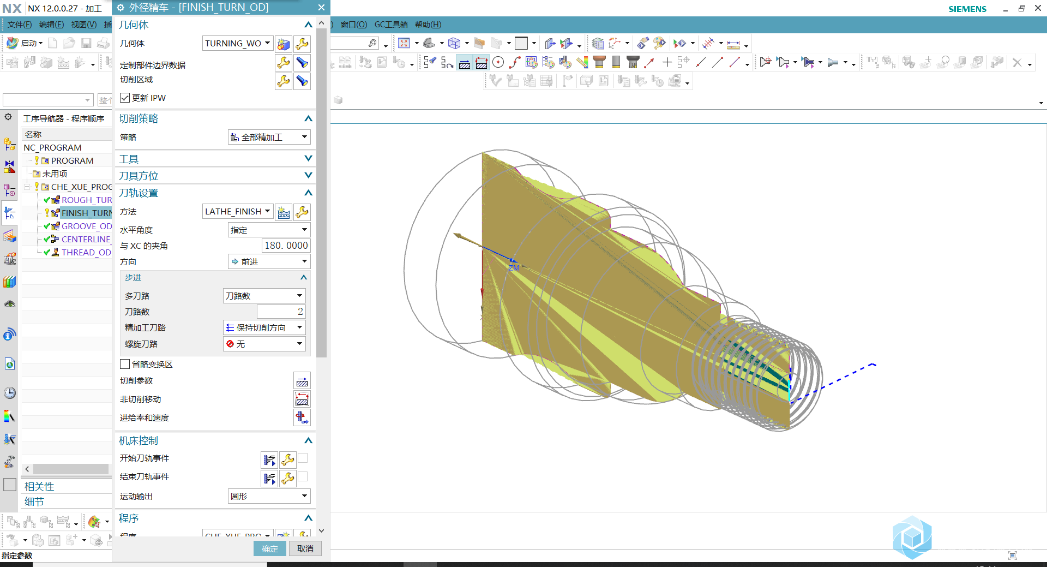
Task: Click the navigator settings gear icon
Action: tap(8, 117)
